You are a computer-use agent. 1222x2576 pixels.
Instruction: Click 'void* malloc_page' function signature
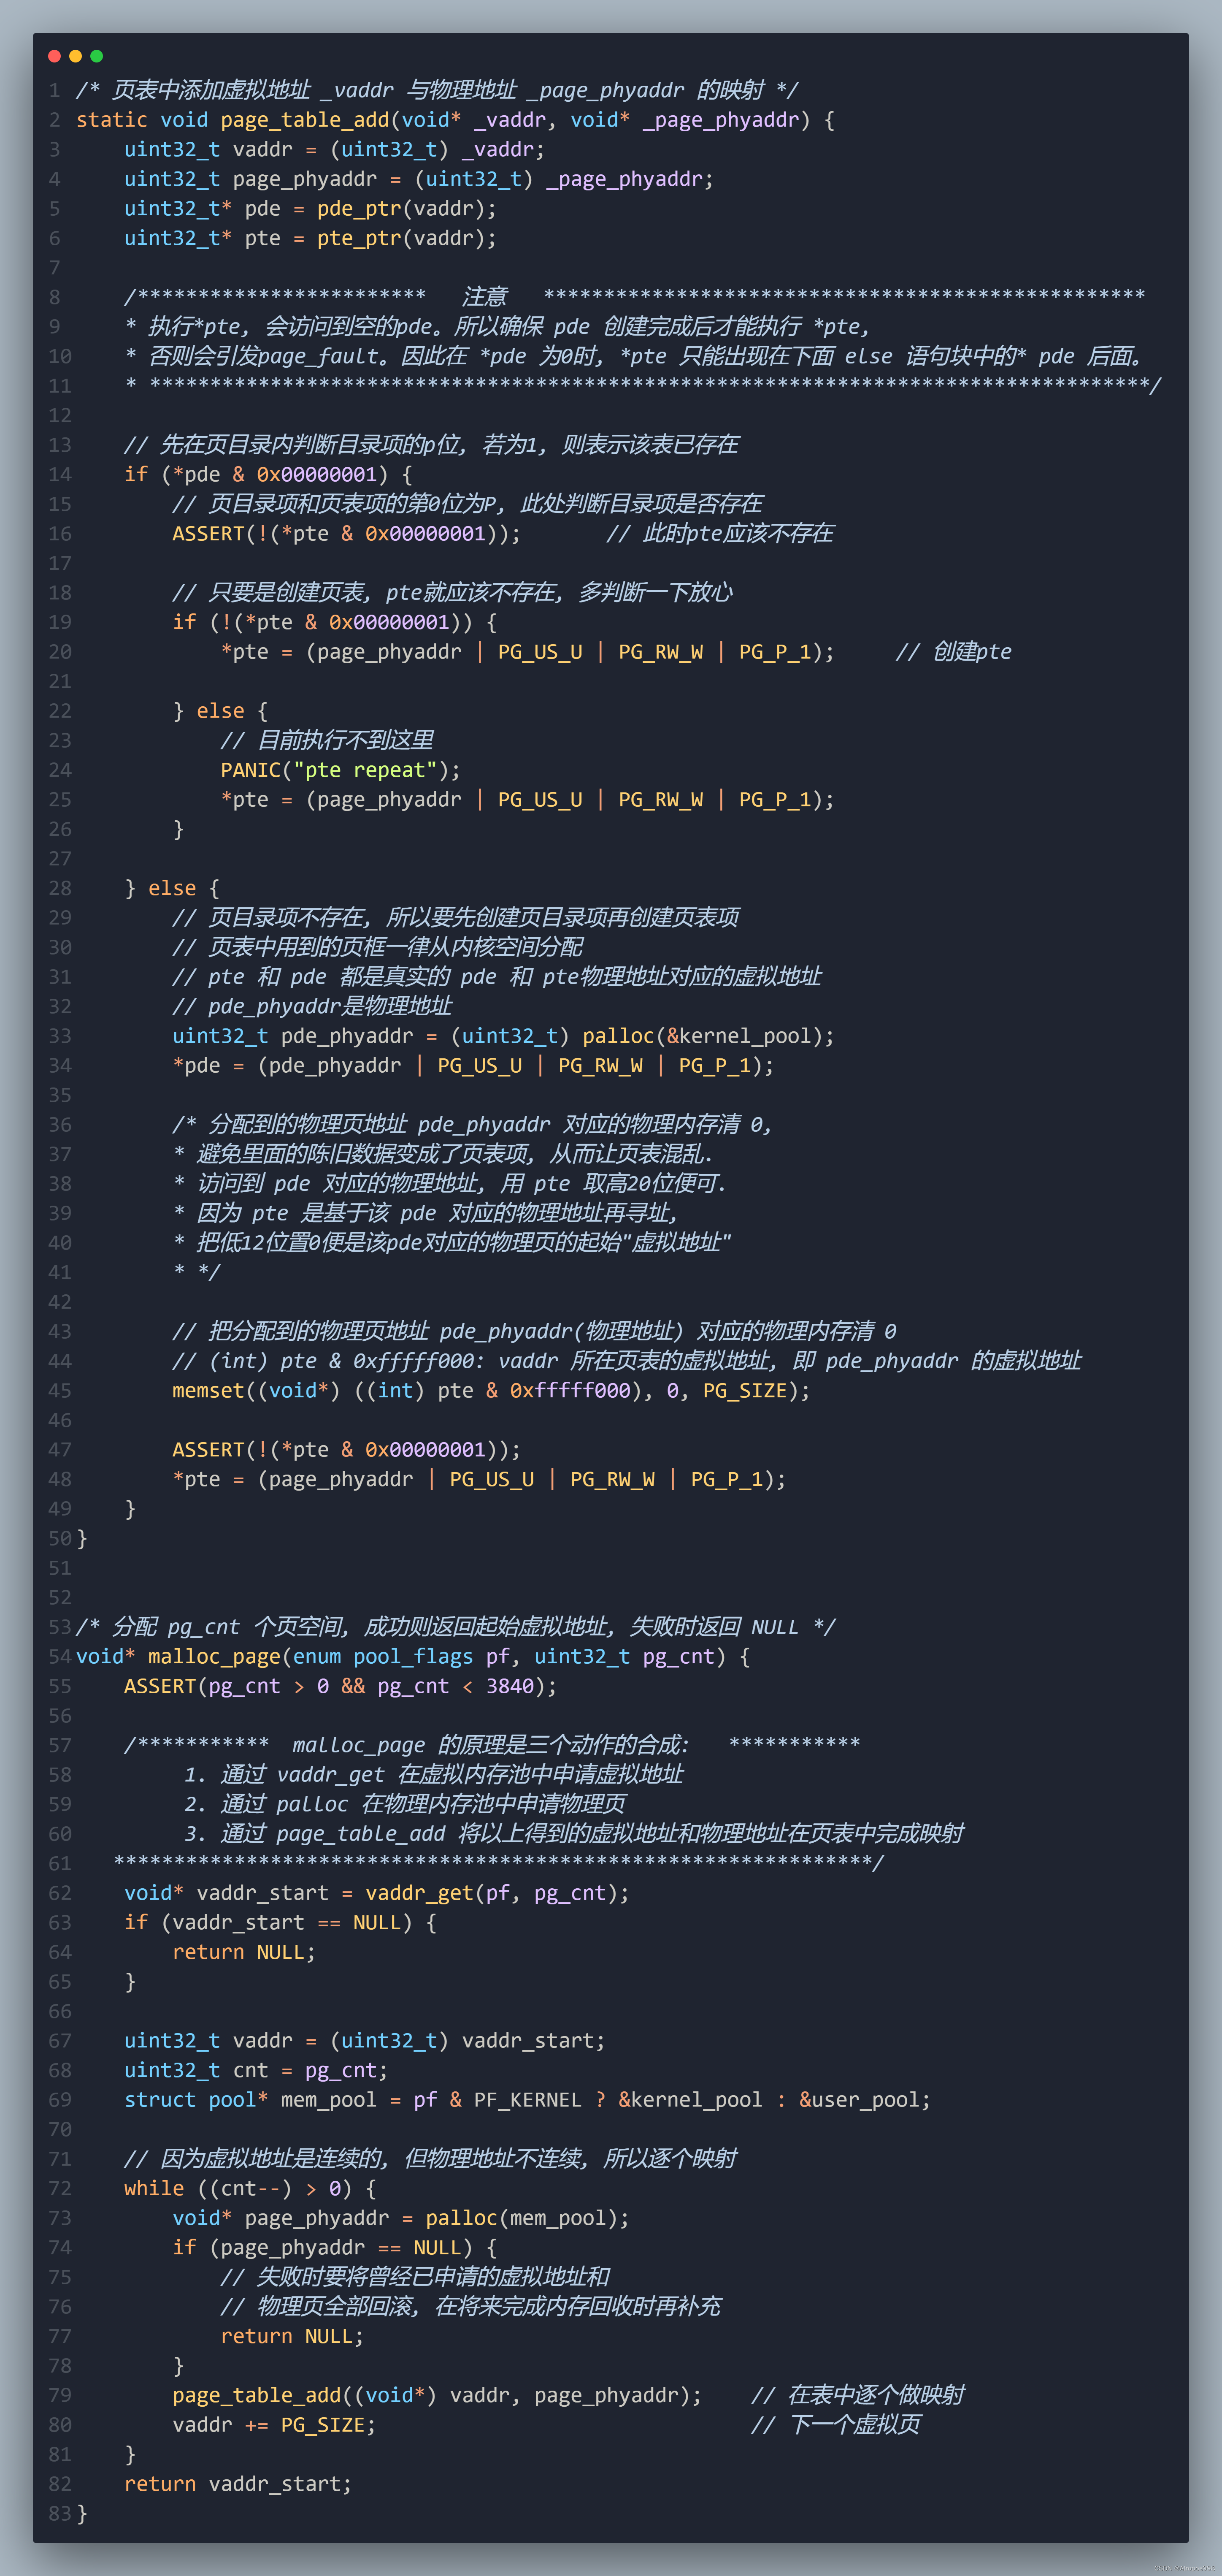pyautogui.click(x=413, y=1657)
